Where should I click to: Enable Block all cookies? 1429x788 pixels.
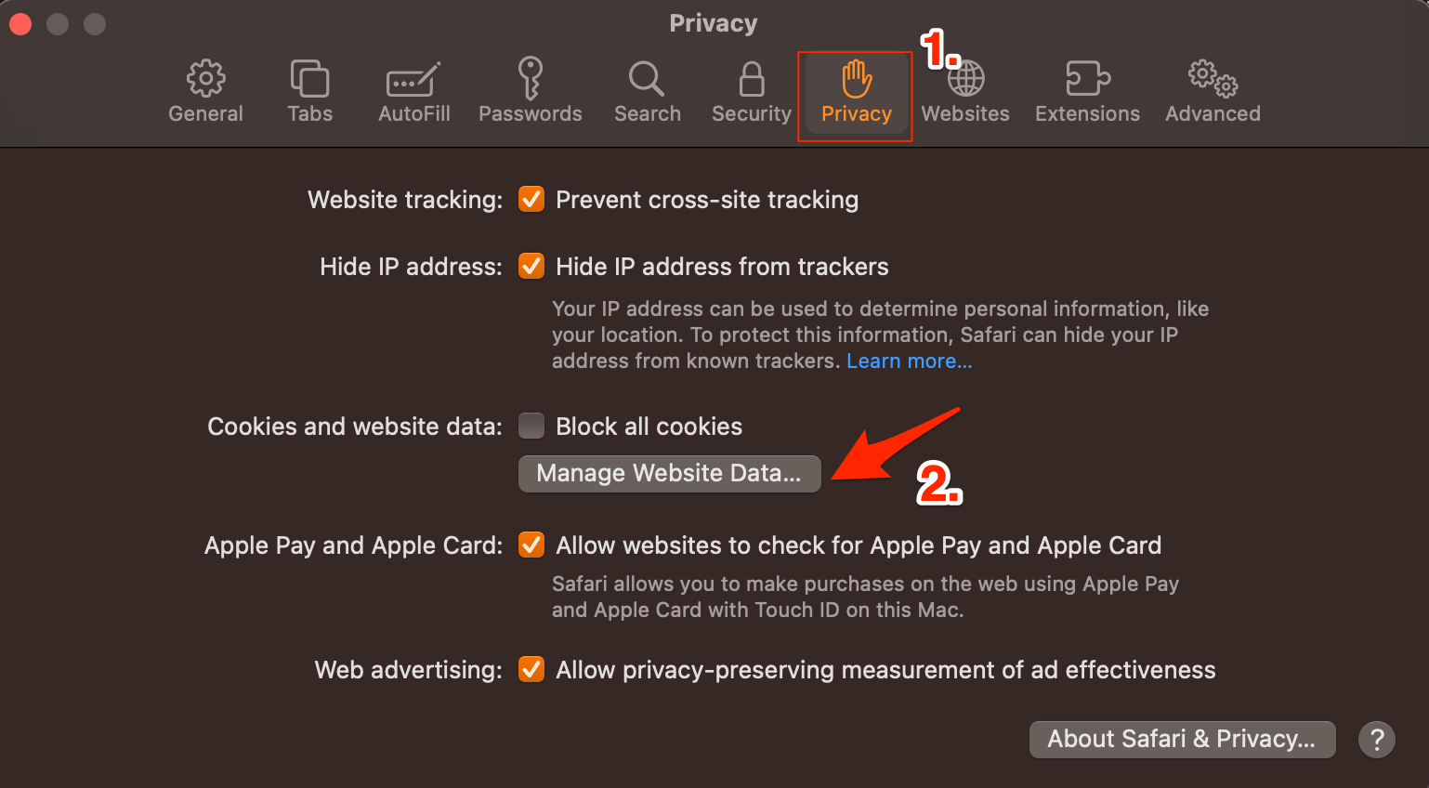[x=531, y=426]
